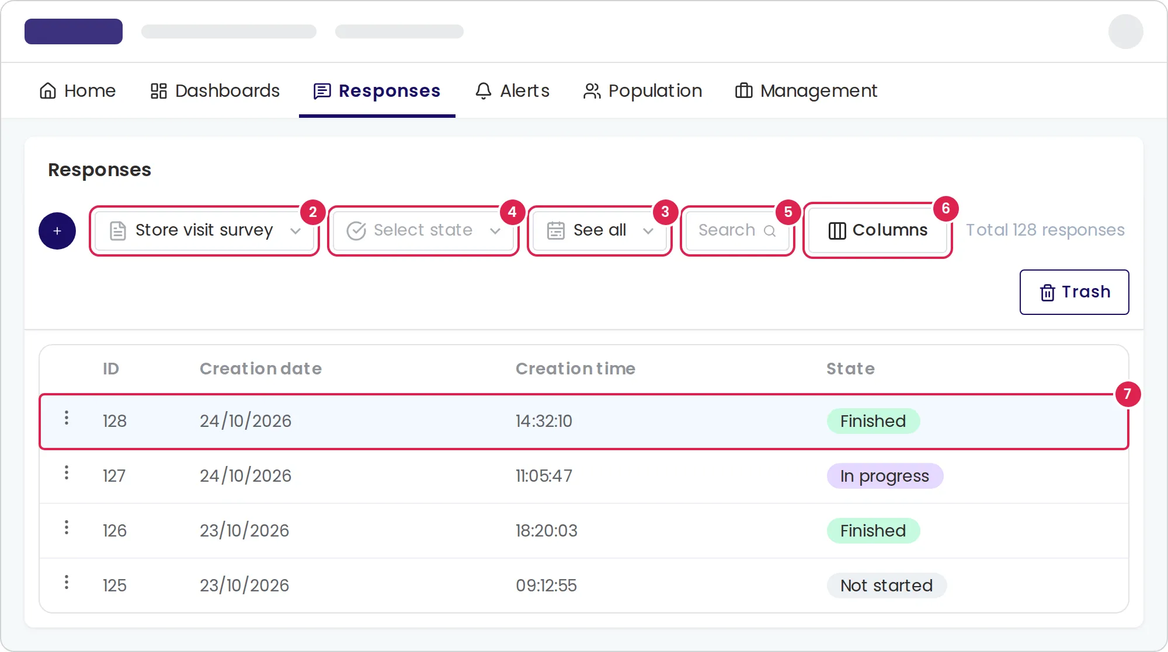Click the Finished badge of response 126
Screen dimensions: 1168x652
click(873, 531)
